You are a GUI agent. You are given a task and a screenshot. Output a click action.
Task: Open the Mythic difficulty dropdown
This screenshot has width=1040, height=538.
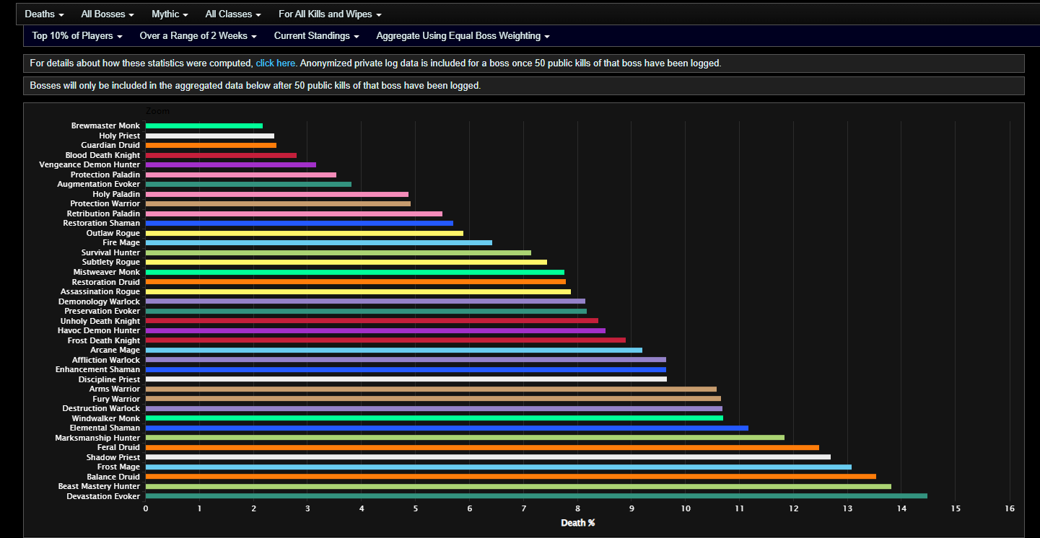(170, 14)
